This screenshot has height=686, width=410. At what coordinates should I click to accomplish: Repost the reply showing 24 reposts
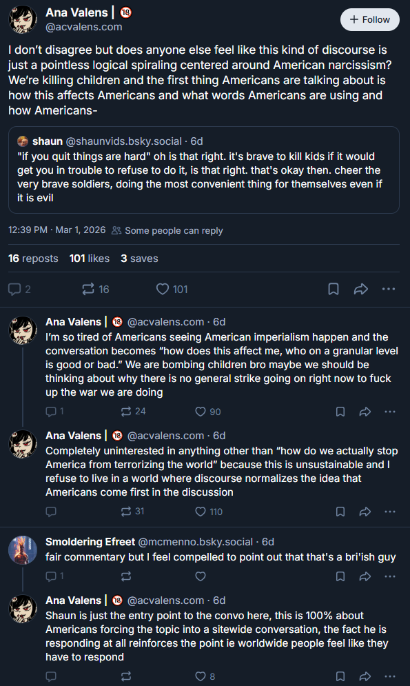coord(133,412)
